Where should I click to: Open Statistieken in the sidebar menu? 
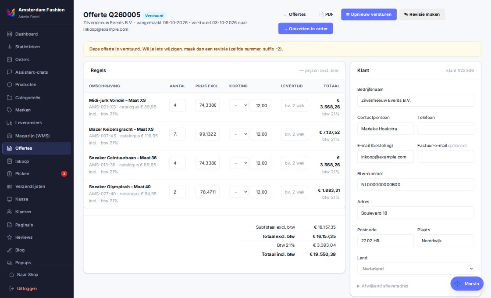(37, 47)
